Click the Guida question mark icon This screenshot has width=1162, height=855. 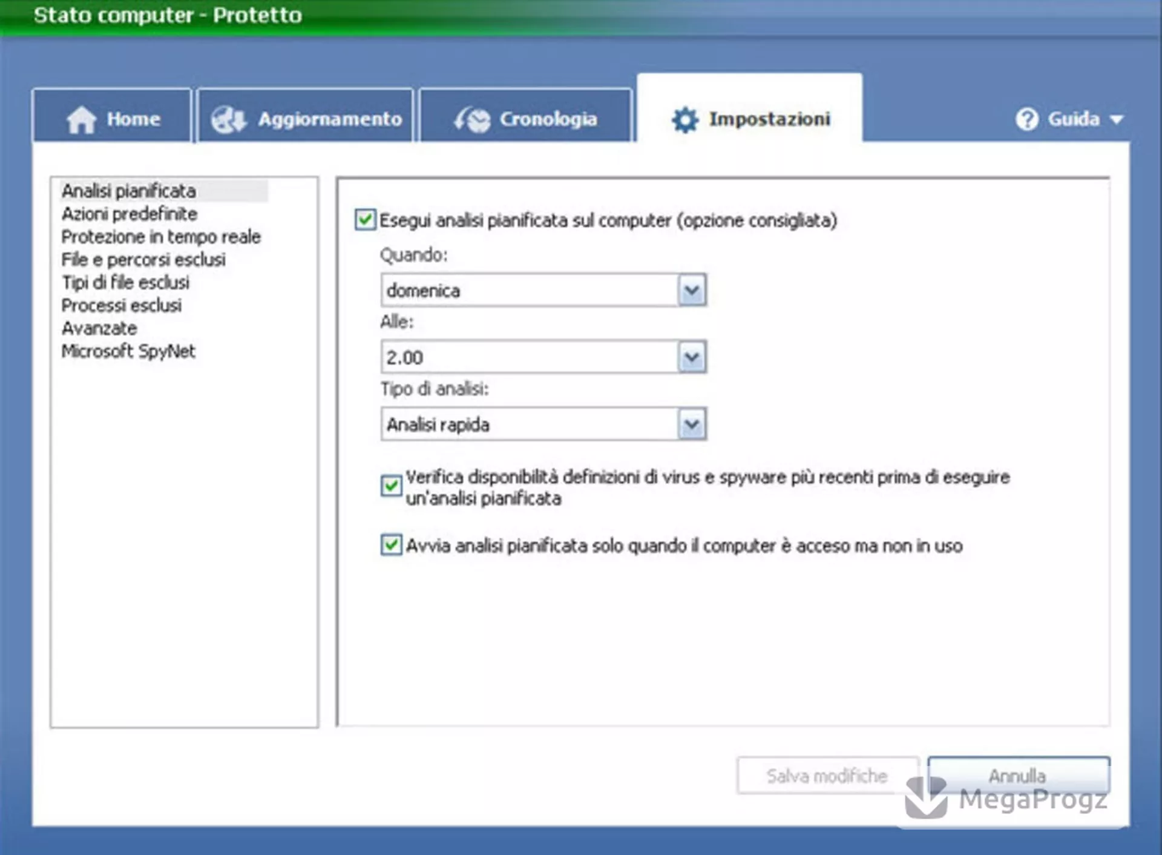coord(1027,119)
